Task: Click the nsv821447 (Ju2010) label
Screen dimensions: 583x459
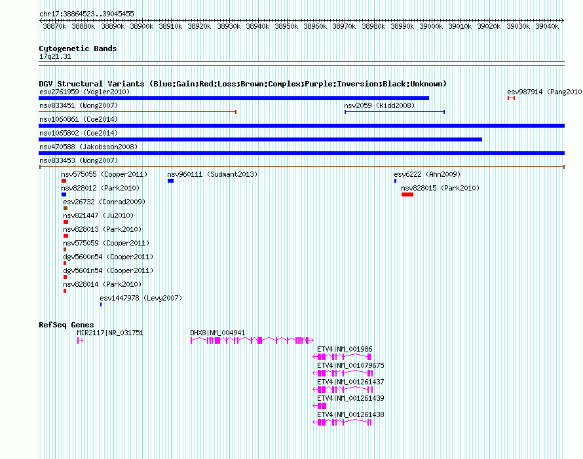Action: pyautogui.click(x=98, y=215)
